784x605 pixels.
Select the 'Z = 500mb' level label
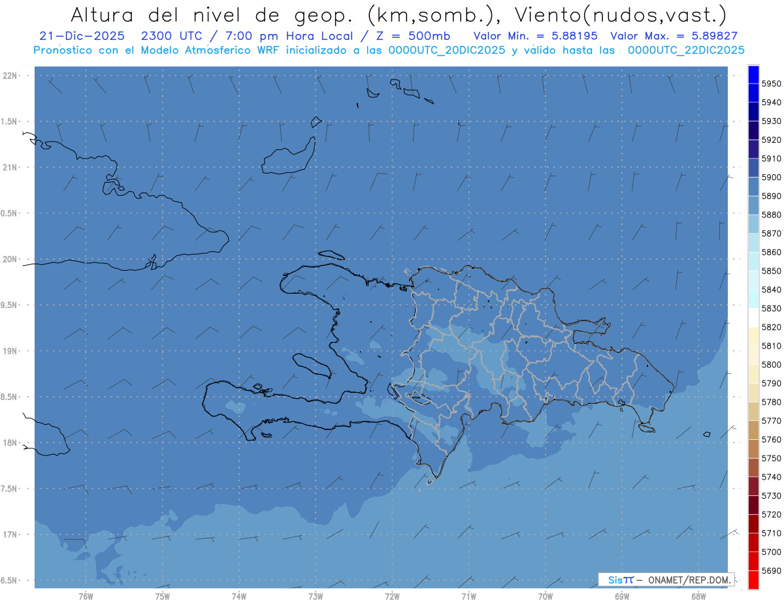coord(413,36)
